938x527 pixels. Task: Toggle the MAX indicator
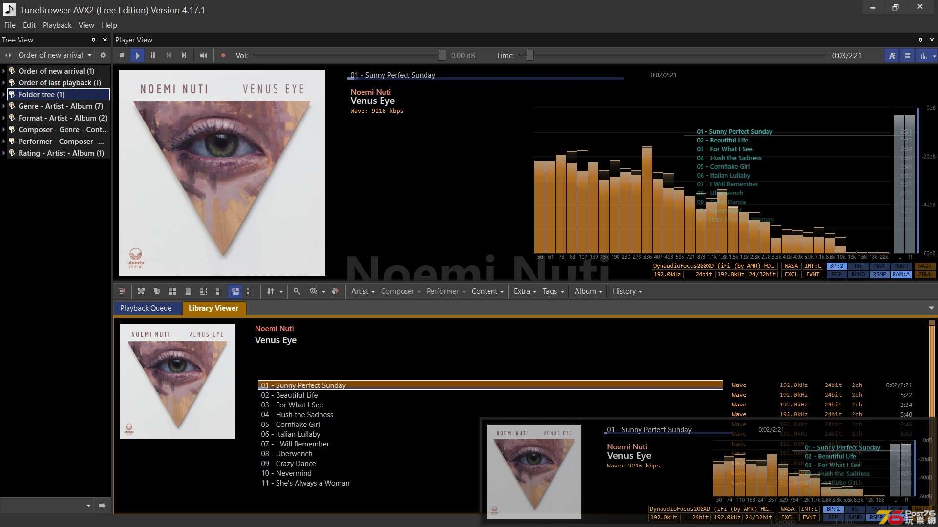point(879,266)
